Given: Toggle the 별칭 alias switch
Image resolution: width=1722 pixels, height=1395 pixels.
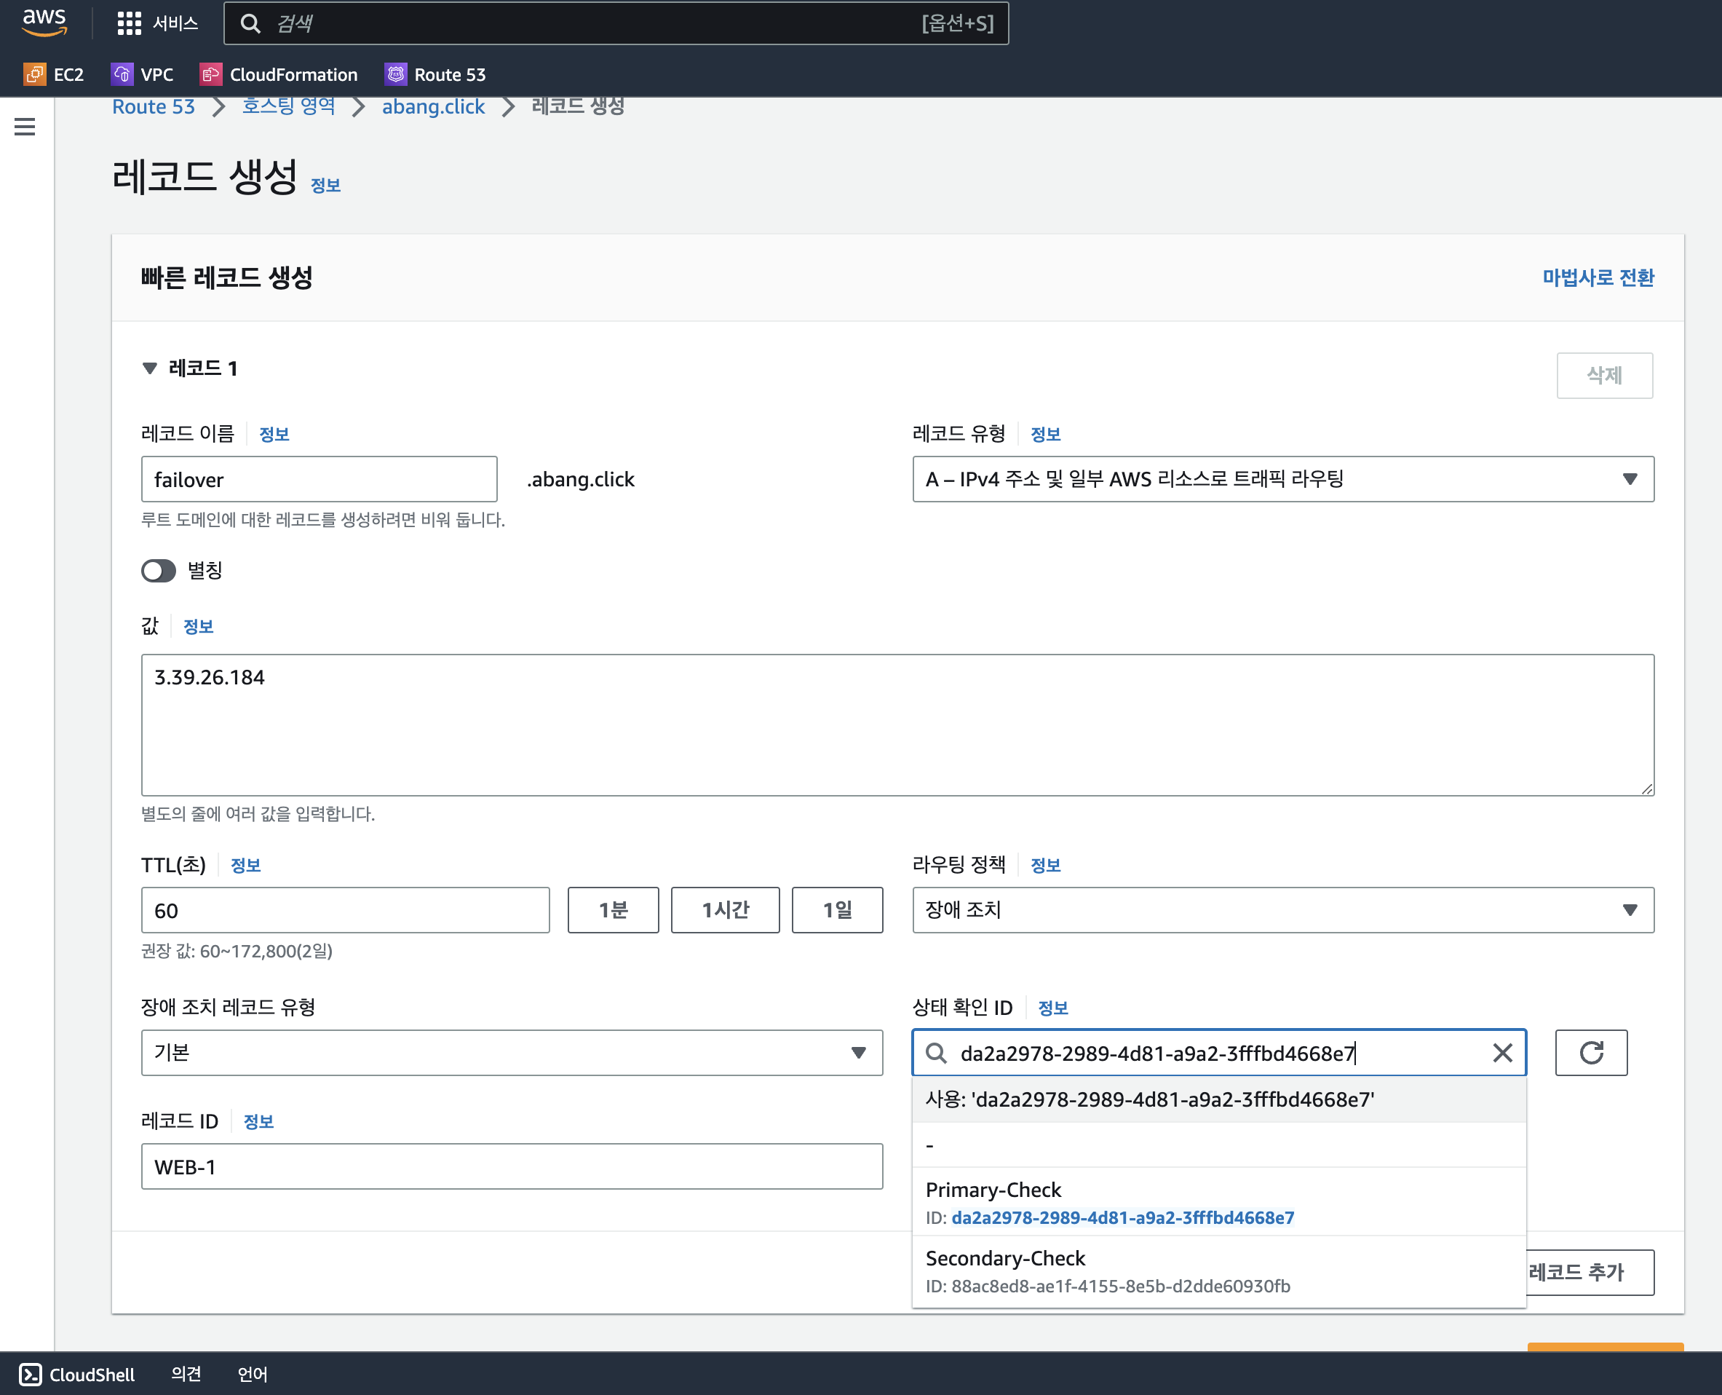Looking at the screenshot, I should click(x=158, y=571).
